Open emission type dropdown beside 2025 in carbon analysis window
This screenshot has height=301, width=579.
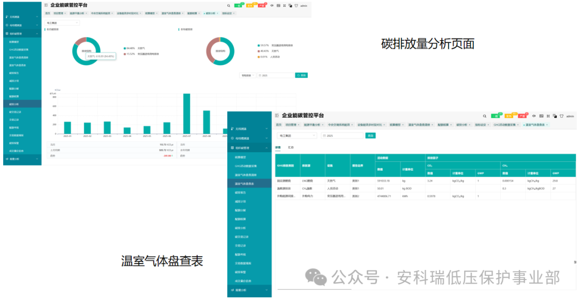click(248, 75)
